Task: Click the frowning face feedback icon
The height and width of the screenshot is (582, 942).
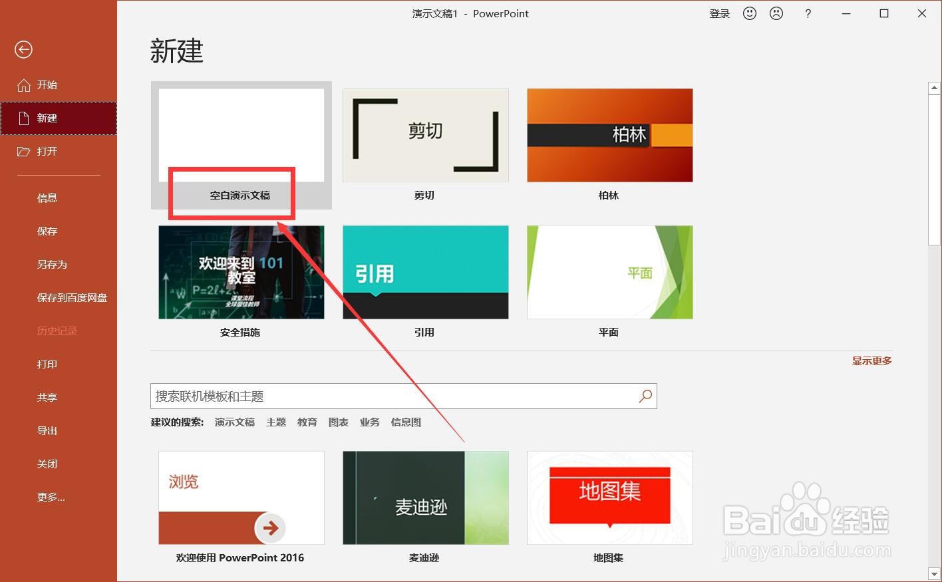Action: (x=776, y=13)
